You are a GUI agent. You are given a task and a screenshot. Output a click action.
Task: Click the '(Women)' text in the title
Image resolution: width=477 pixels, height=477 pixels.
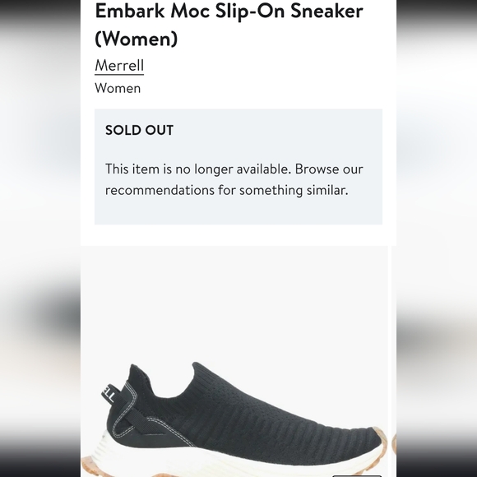point(136,39)
